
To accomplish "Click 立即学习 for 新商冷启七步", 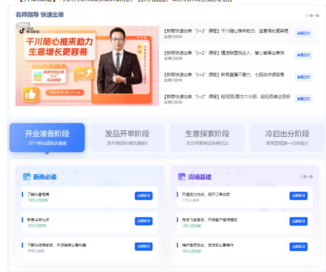I will click(143, 221).
